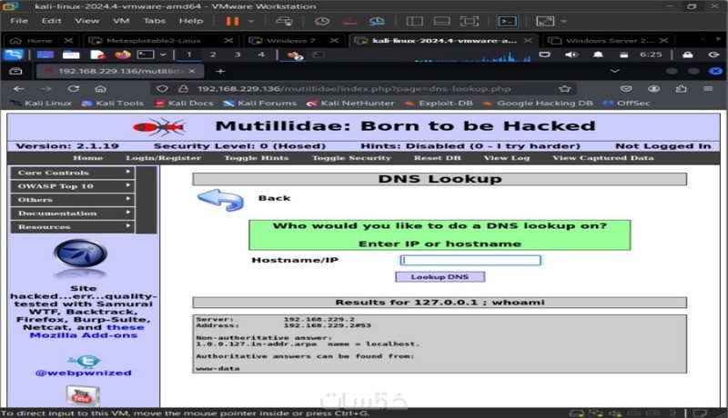Click the Hostname/IP input field
Image resolution: width=728 pixels, height=418 pixels.
pos(470,260)
